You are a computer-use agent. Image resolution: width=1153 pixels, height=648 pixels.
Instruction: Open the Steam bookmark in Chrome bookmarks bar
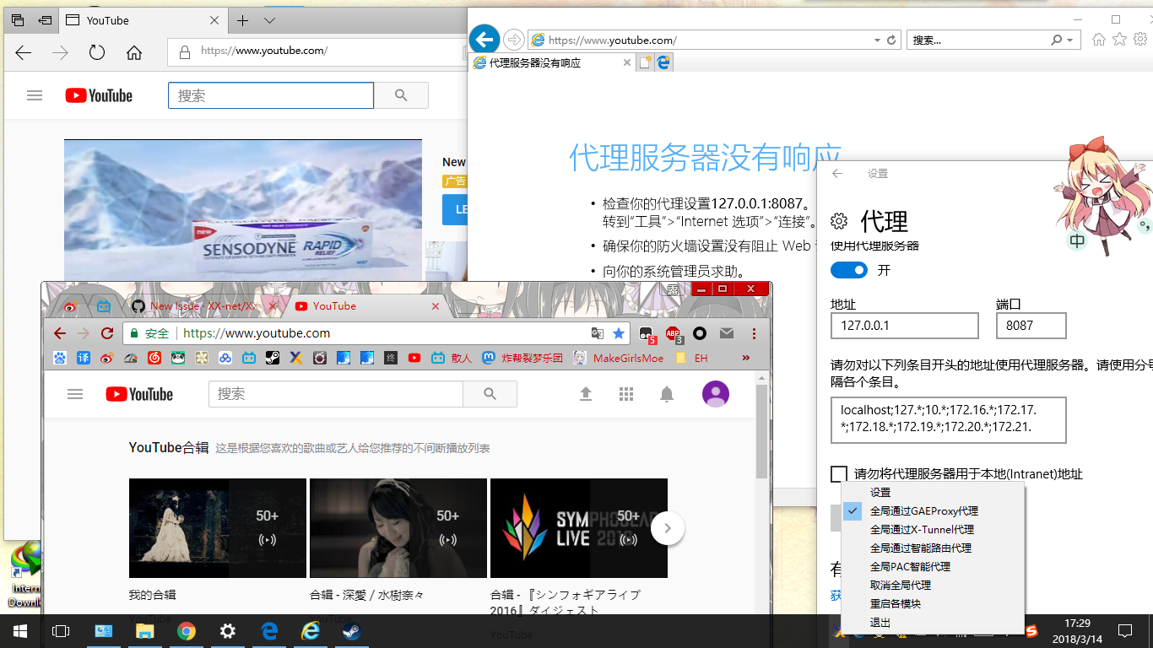(273, 358)
